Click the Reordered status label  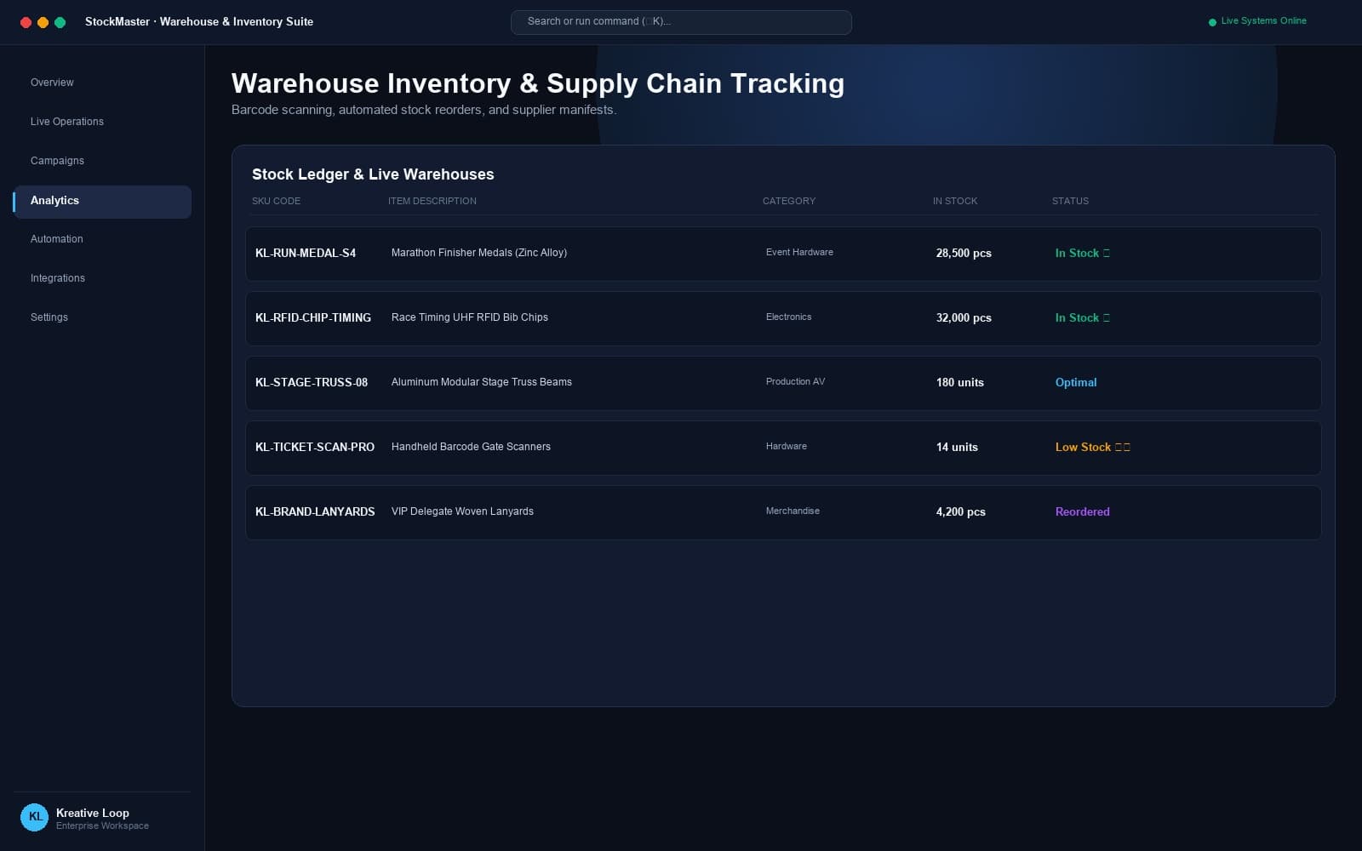pos(1083,512)
